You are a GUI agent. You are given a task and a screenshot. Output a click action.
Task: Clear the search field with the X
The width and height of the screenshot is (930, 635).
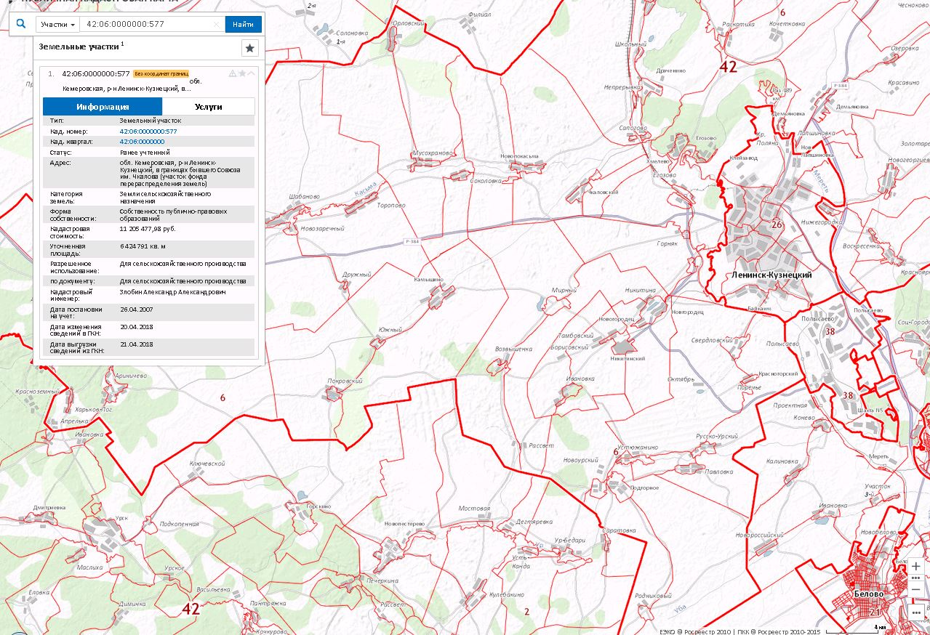217,25
